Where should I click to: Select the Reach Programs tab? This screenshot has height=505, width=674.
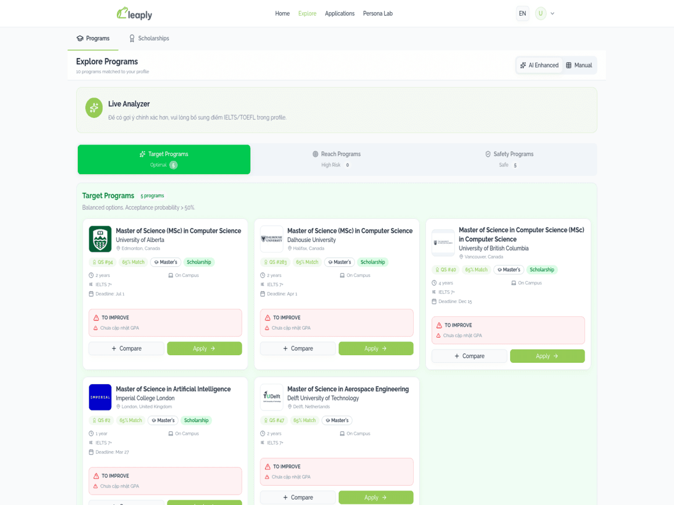click(336, 159)
